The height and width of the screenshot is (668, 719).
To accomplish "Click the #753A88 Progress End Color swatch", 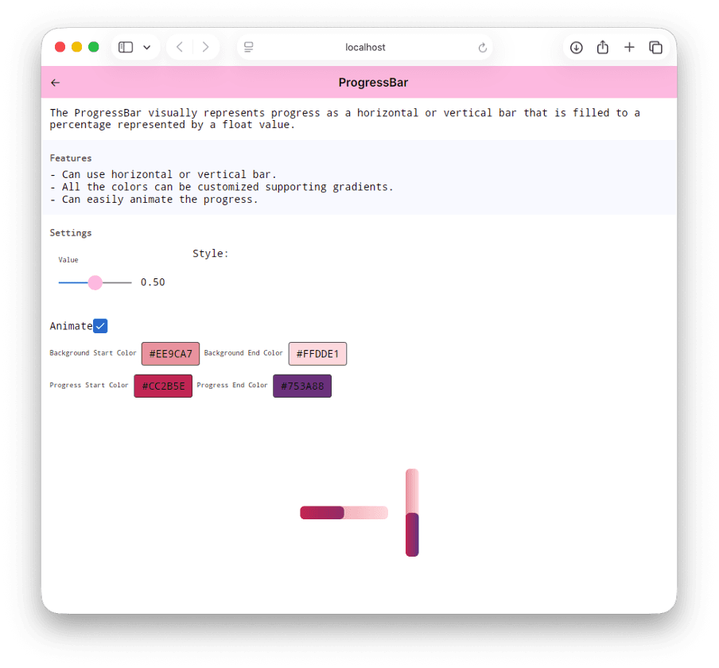I will coord(301,385).
